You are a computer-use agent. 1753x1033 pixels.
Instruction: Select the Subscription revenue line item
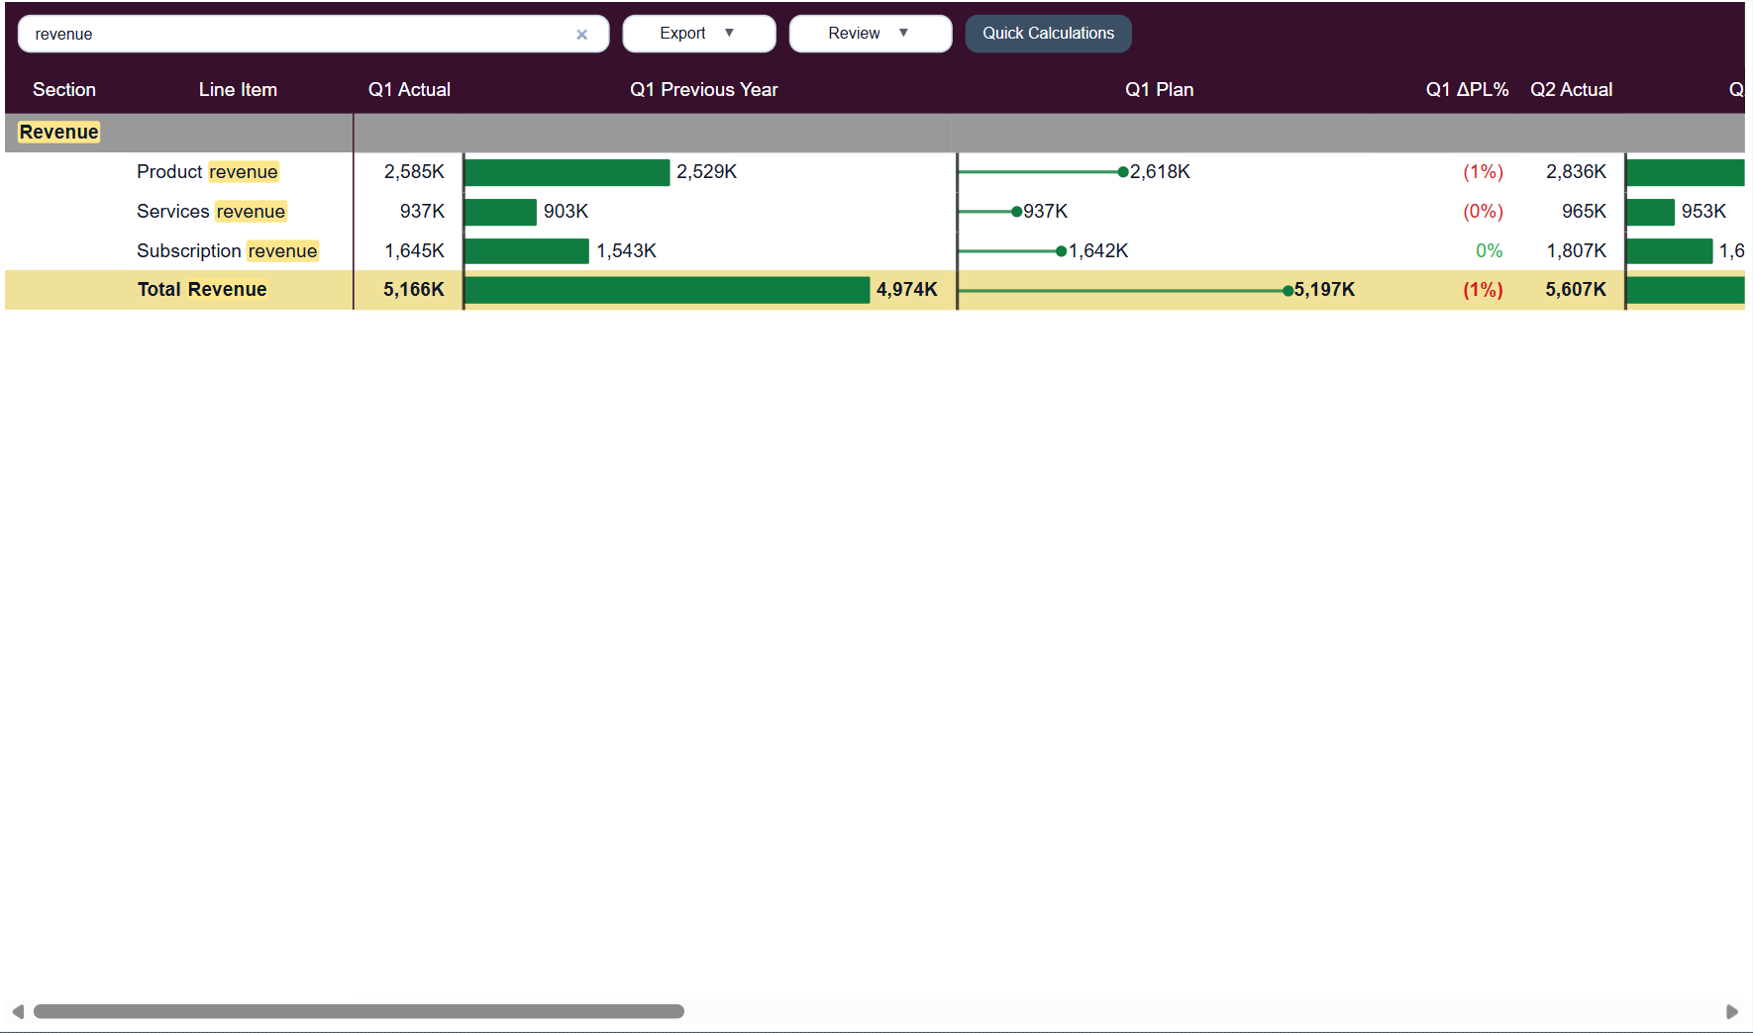click(x=227, y=251)
